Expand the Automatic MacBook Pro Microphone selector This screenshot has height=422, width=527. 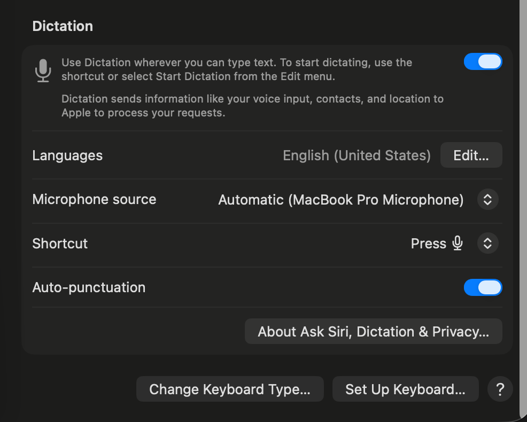(x=487, y=199)
